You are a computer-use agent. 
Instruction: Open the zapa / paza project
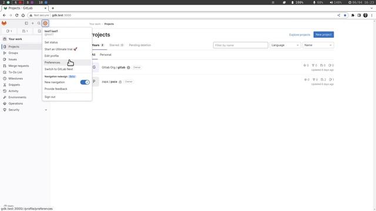coord(109,81)
